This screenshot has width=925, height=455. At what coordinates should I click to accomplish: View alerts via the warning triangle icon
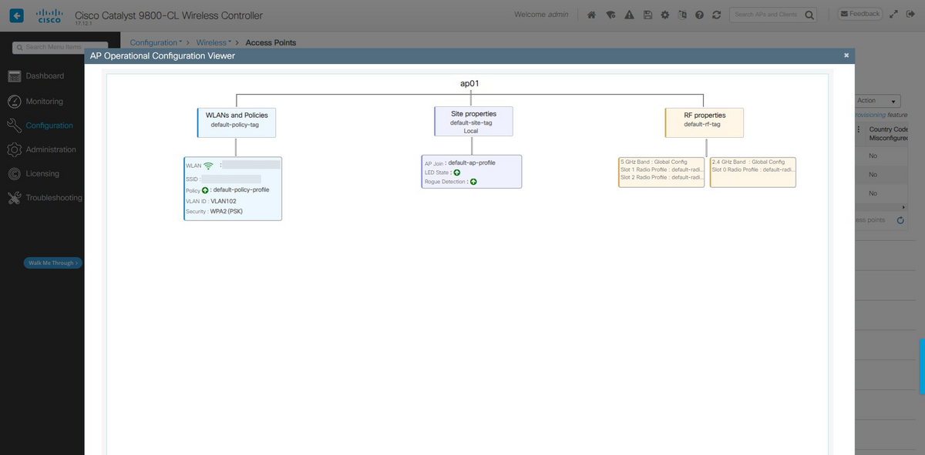coord(628,15)
